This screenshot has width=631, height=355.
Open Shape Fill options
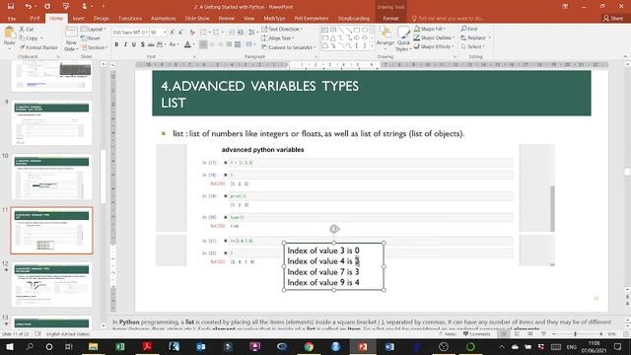tap(430, 29)
